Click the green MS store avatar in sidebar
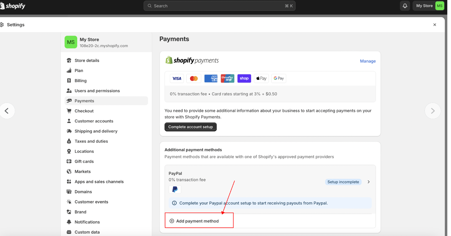The width and height of the screenshot is (451, 236). pos(71,42)
